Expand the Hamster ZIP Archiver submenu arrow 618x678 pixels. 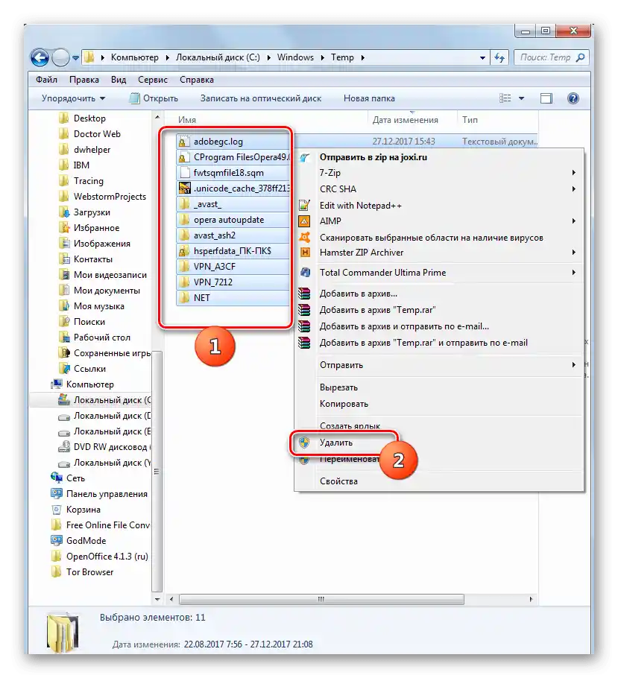pyautogui.click(x=574, y=252)
